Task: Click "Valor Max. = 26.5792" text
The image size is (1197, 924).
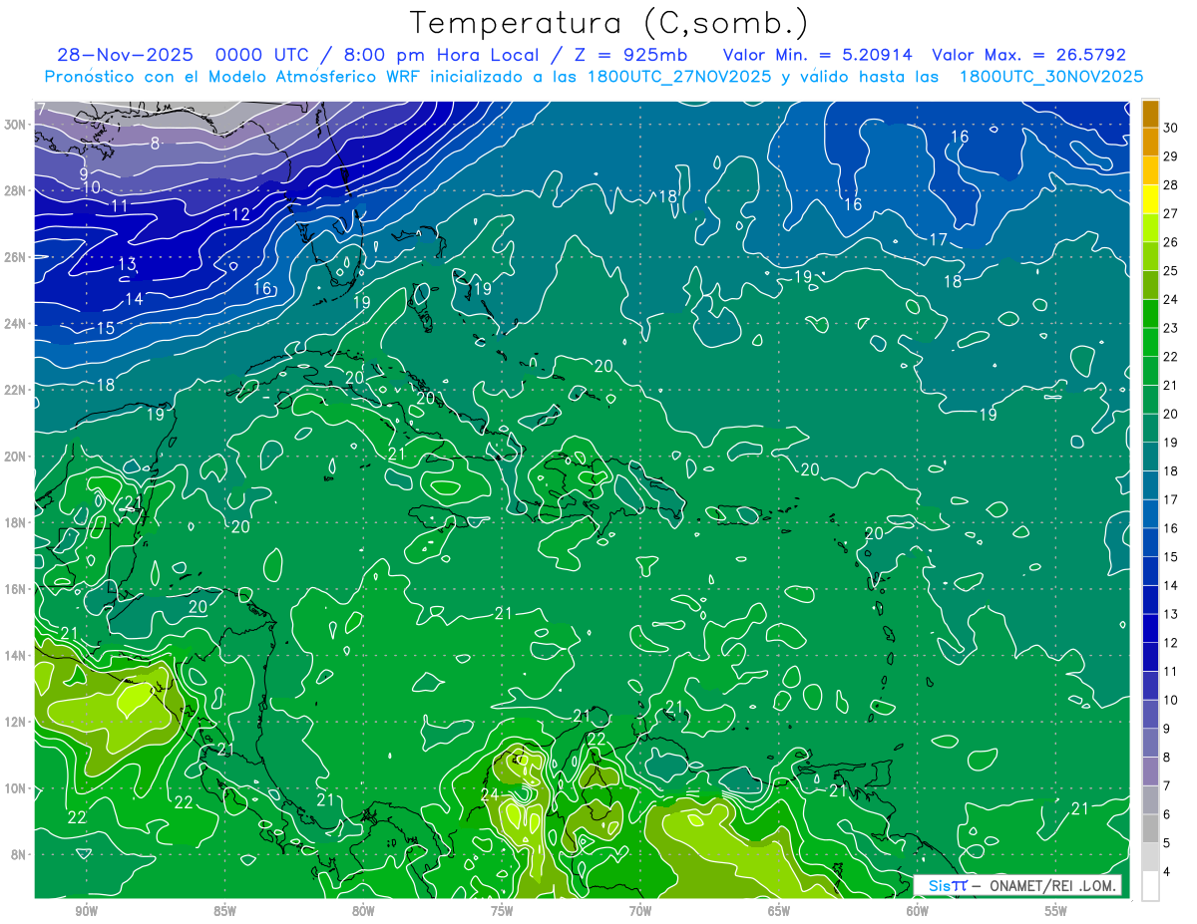Action: pos(1028,55)
